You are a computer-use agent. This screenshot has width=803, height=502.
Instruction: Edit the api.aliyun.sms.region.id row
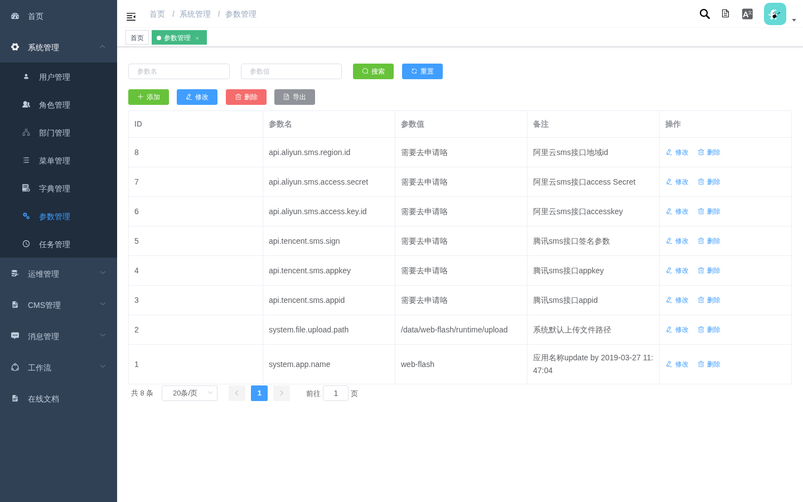click(x=677, y=152)
